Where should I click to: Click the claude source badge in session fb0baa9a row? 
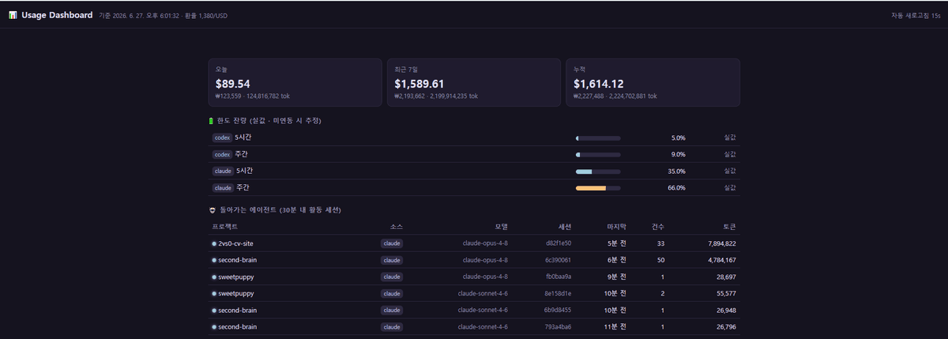point(392,277)
